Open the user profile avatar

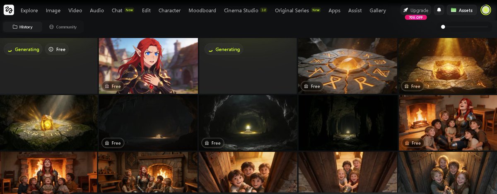click(x=486, y=10)
